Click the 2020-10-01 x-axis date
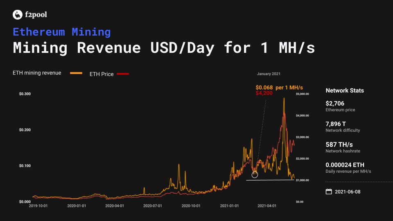This screenshot has width=393, height=221. pos(191,206)
